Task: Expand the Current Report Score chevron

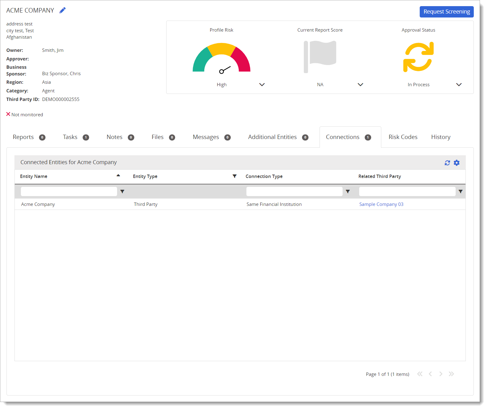Action: point(360,85)
